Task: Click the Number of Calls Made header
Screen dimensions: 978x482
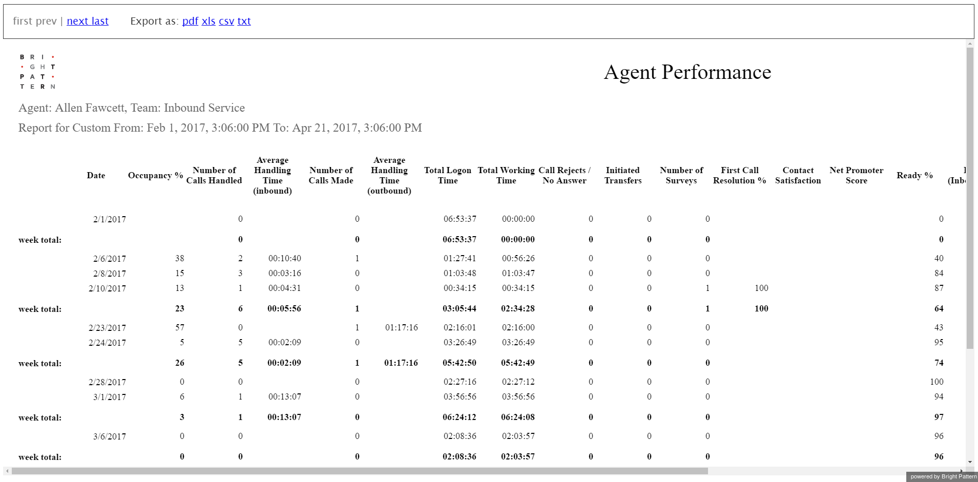Action: [x=331, y=175]
